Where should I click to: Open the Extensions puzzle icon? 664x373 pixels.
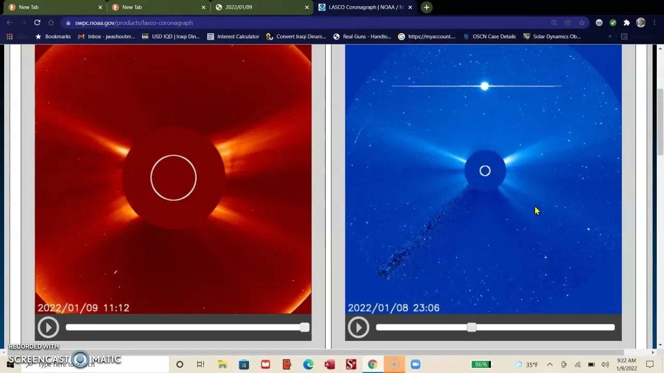point(627,23)
